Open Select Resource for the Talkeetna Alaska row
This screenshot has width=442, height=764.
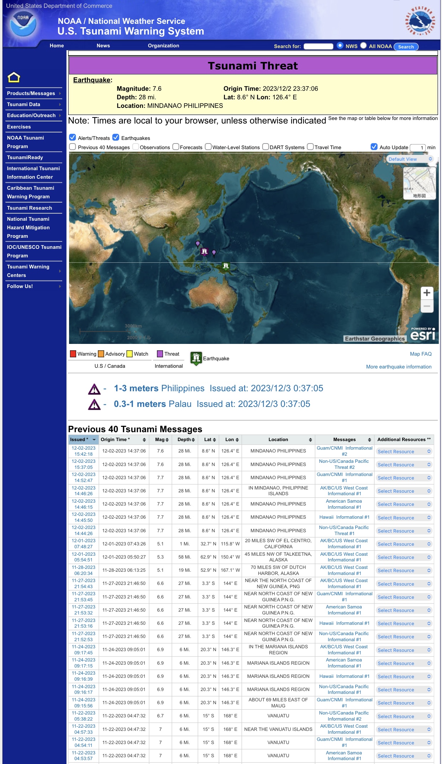pyautogui.click(x=404, y=557)
